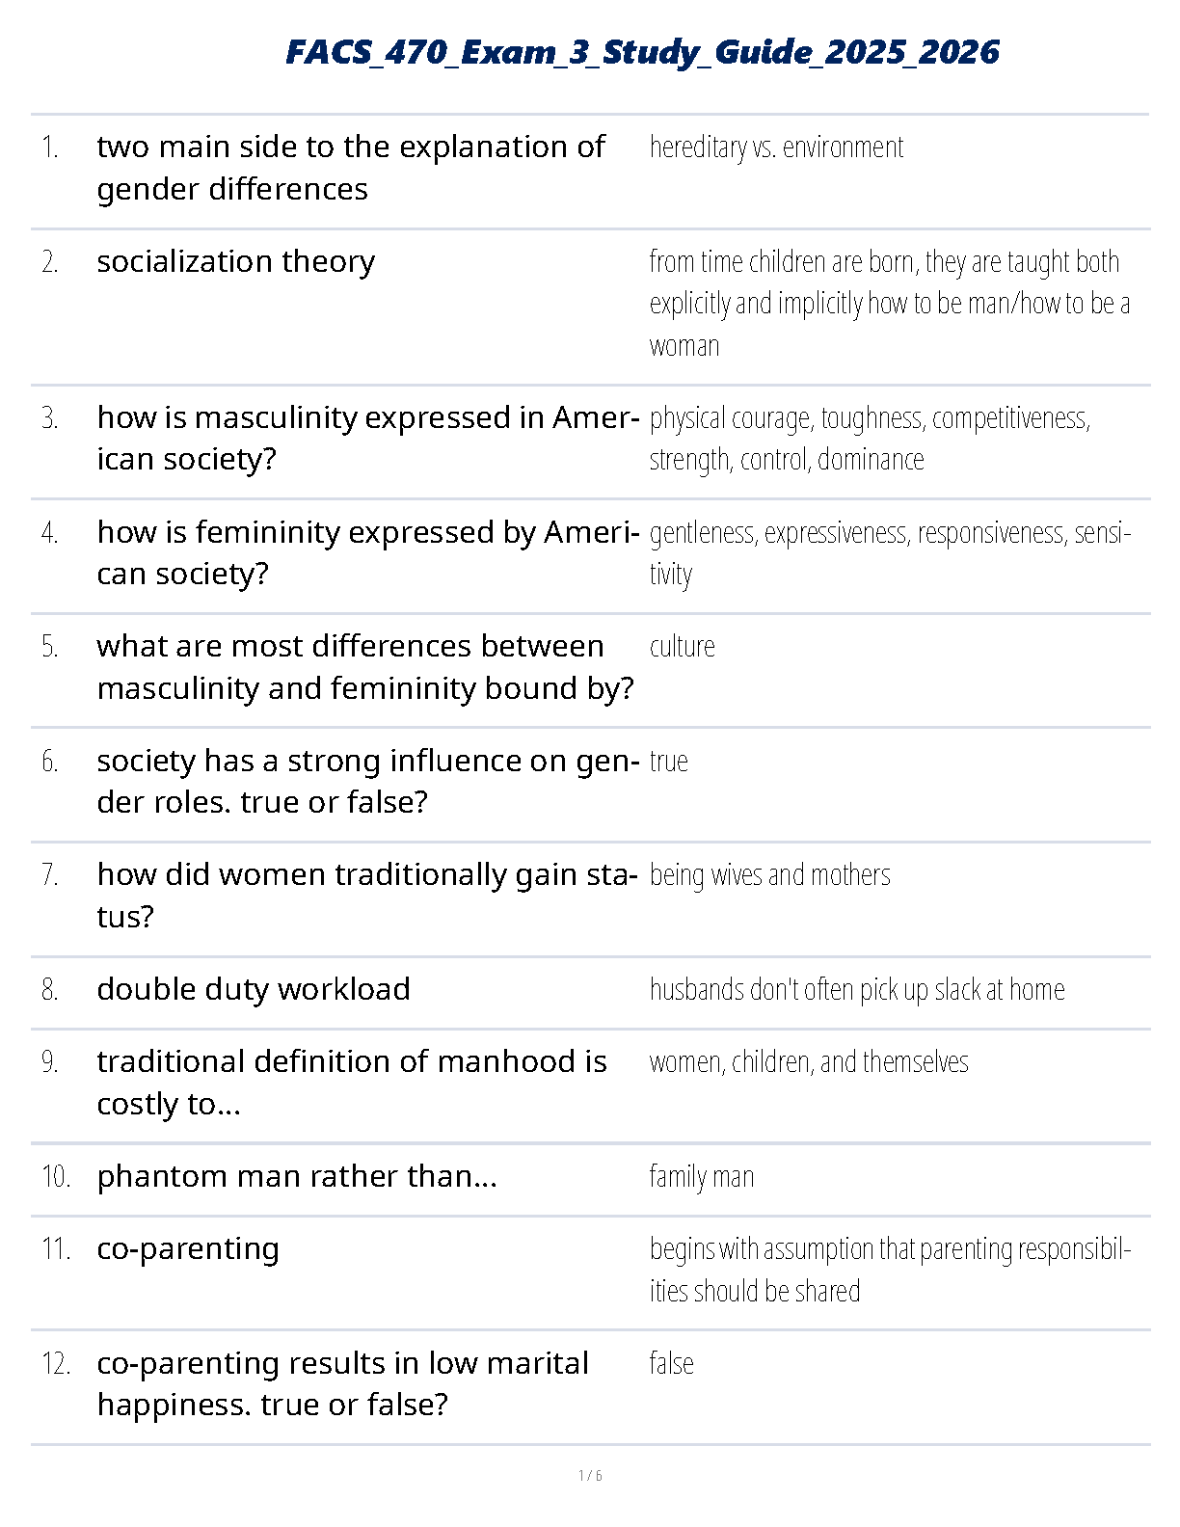1180x1527 pixels.
Task: Click the page indicator '1 / 6'
Action: pyautogui.click(x=590, y=1475)
